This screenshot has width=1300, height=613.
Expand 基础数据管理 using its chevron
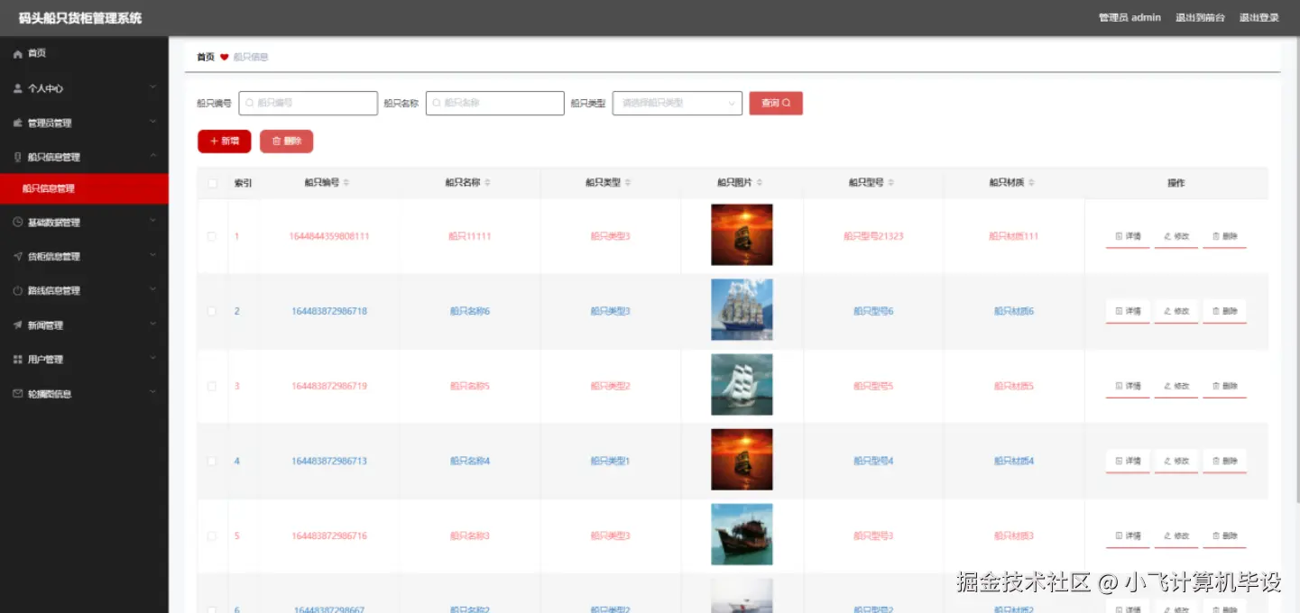152,222
